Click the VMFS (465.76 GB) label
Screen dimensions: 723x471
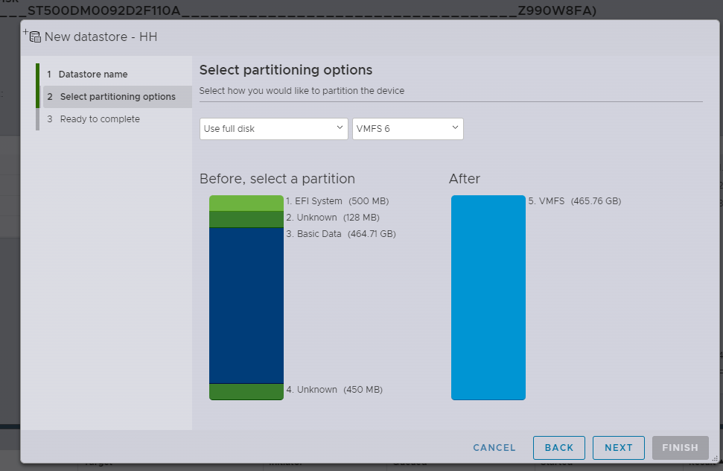tap(575, 201)
